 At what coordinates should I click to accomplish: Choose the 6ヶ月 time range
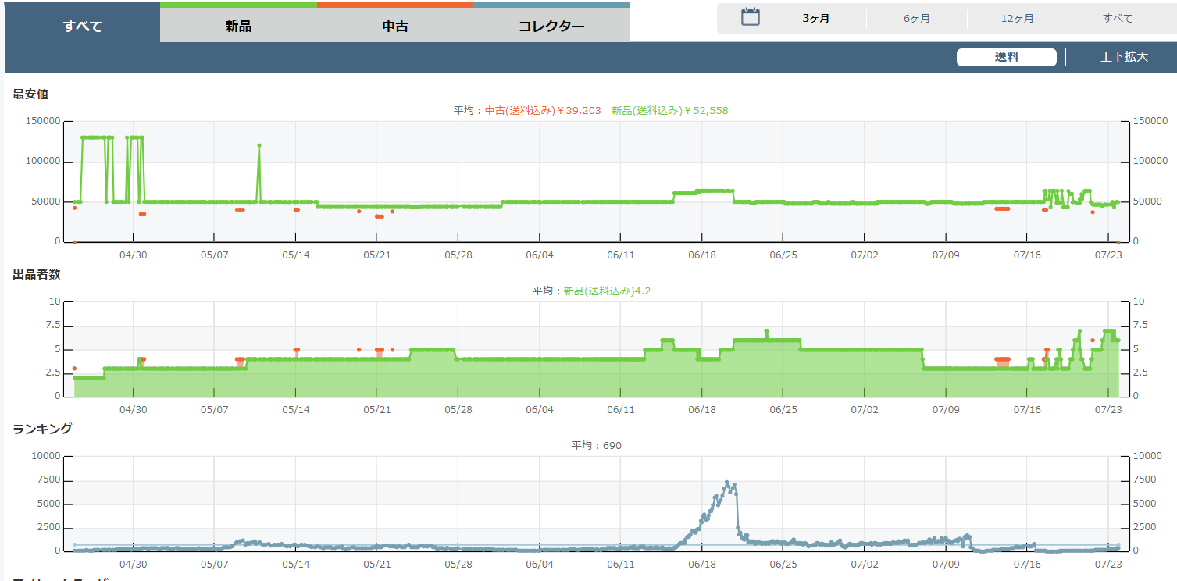coord(916,19)
